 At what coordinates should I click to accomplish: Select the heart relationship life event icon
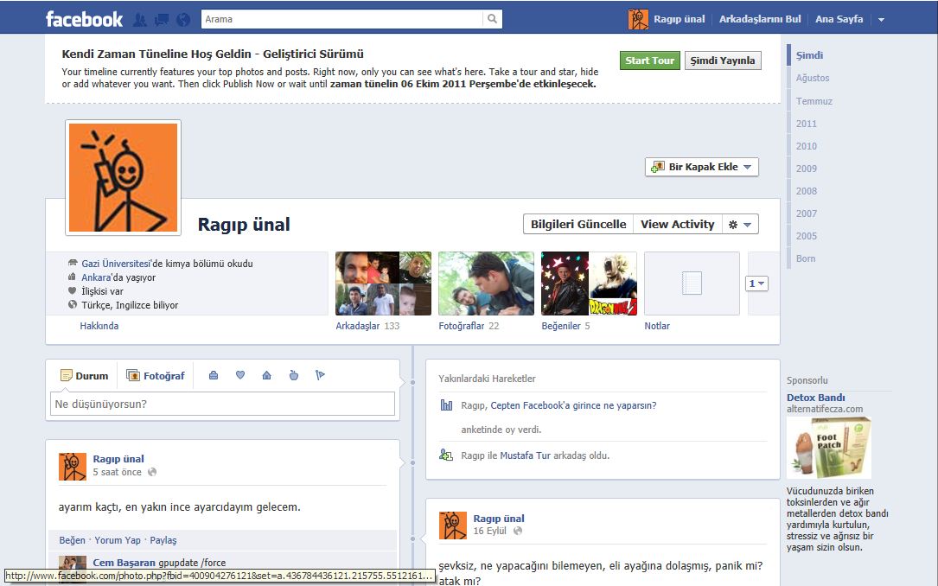pyautogui.click(x=240, y=375)
